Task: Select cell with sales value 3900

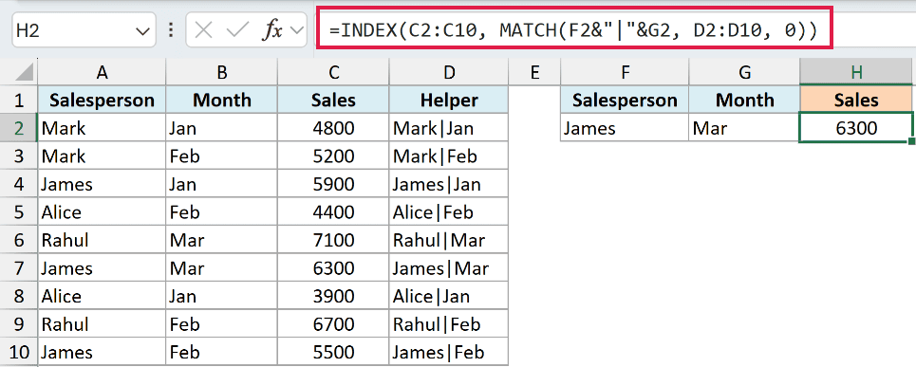Action: pyautogui.click(x=333, y=296)
